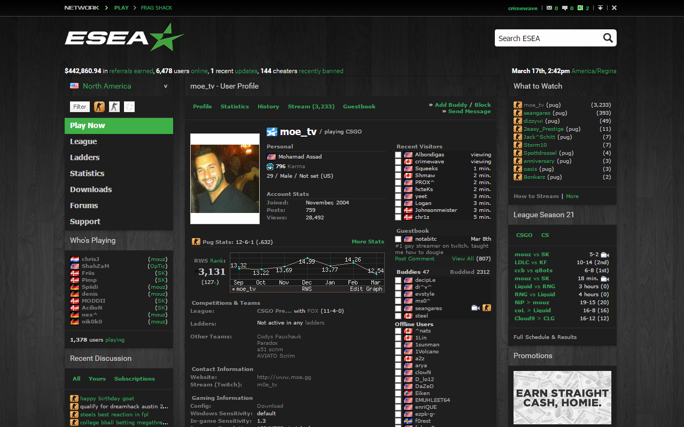Check the box next to guestbook notabitc

point(398,239)
